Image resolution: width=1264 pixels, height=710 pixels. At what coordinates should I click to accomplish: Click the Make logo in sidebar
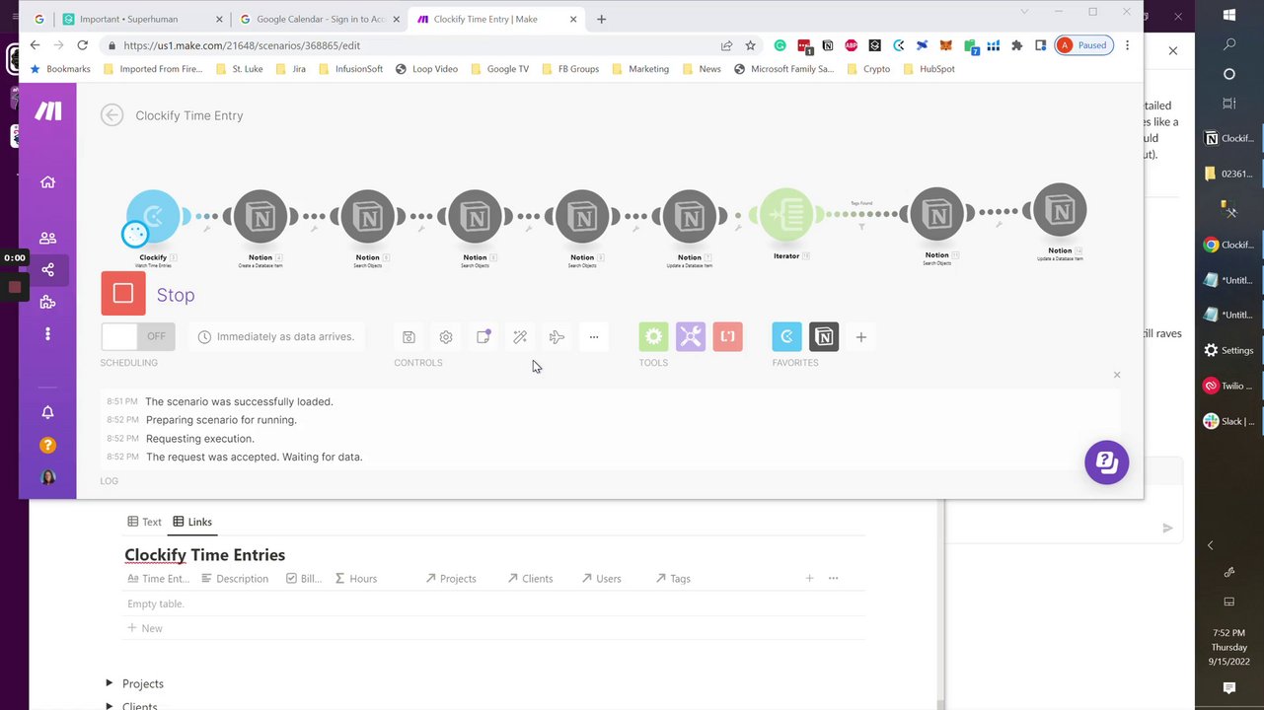coord(47,111)
